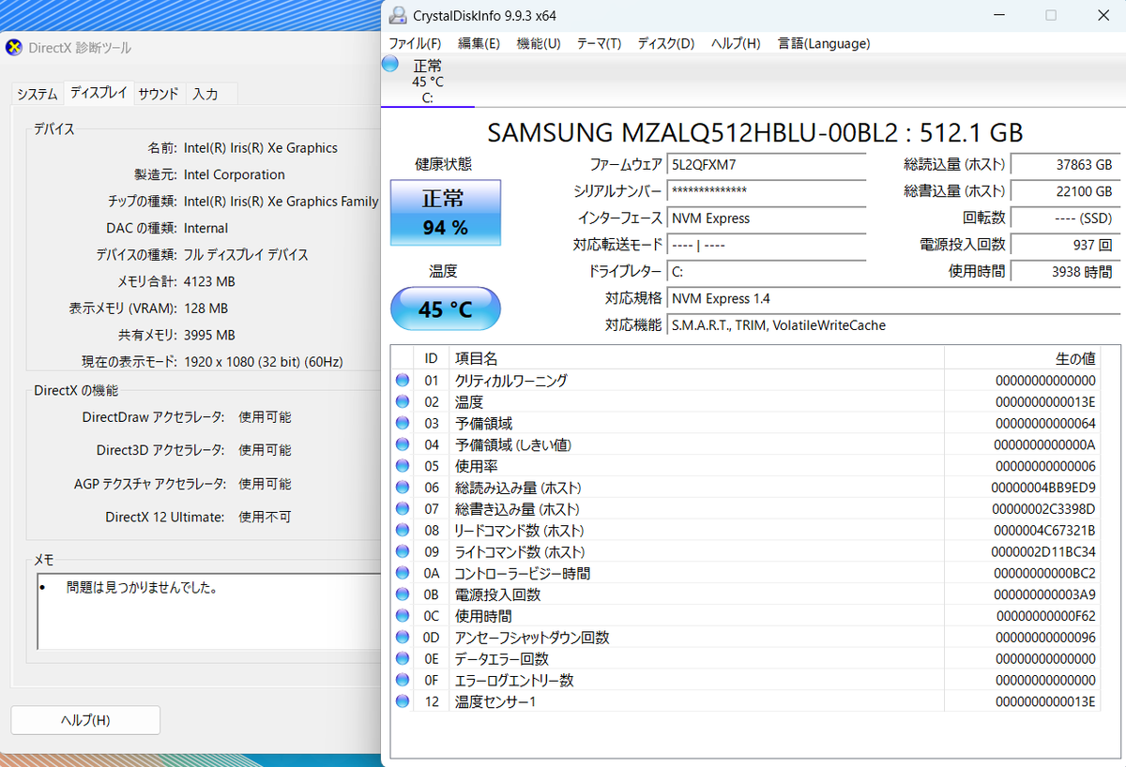Screen dimensions: 1126x767
Task: Open the 機能(U) menu
Action: pyautogui.click(x=539, y=43)
